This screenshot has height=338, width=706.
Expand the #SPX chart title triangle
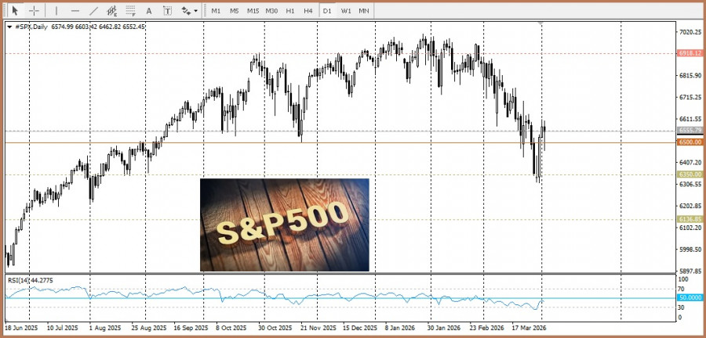pos(10,27)
